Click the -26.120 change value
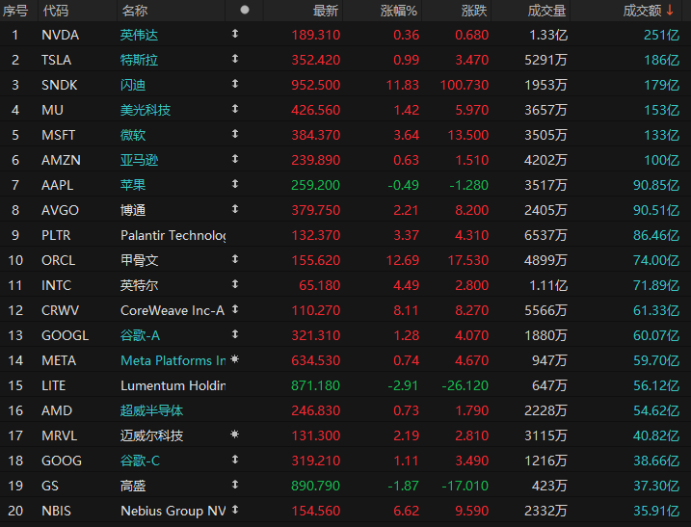691x527 pixels. [465, 385]
